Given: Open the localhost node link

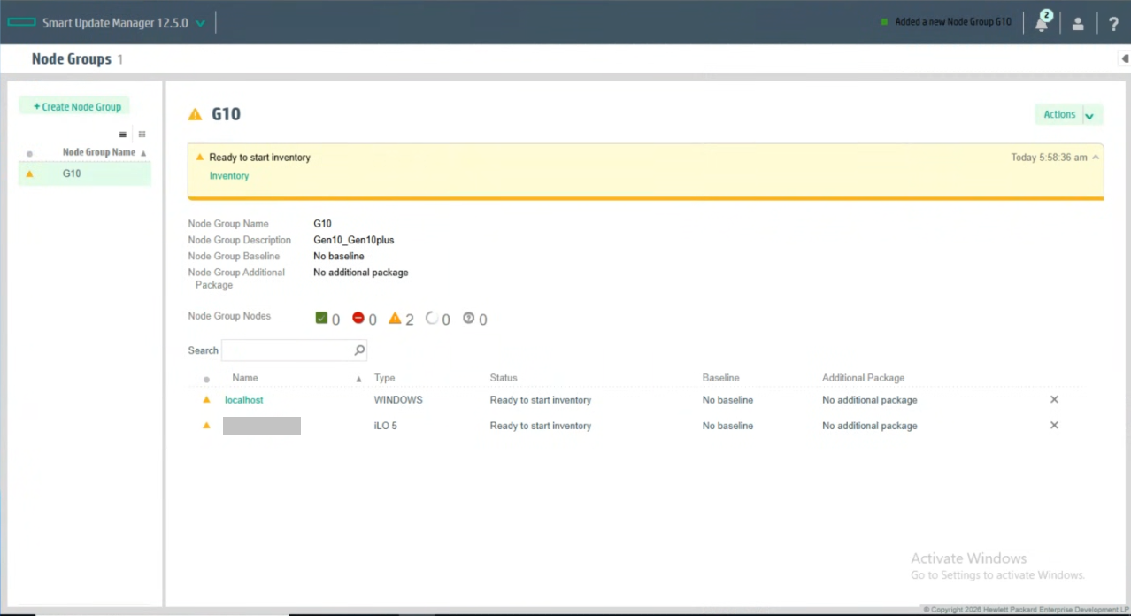Looking at the screenshot, I should 244,400.
